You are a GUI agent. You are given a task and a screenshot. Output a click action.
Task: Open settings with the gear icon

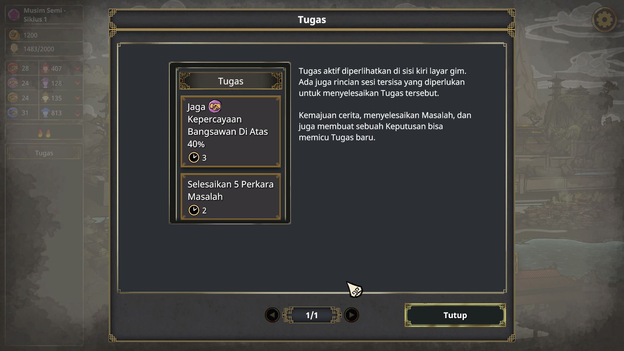pos(604,20)
